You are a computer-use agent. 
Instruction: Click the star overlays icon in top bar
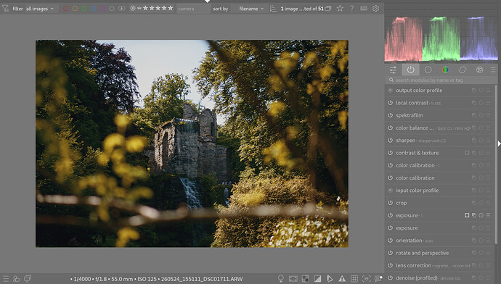340,8
